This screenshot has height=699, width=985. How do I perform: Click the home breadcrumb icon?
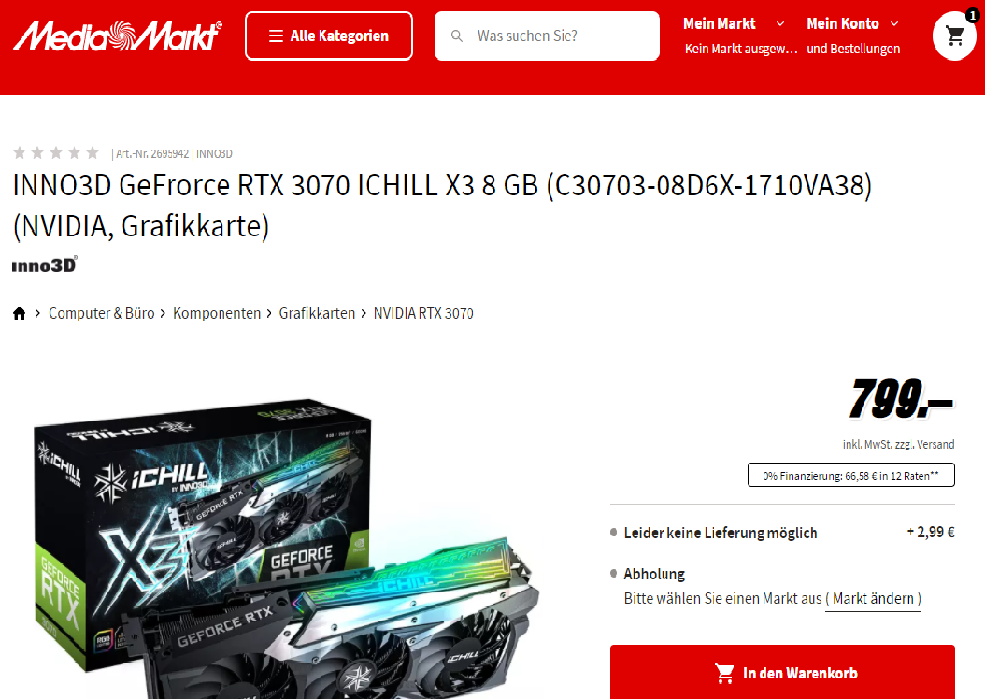pos(20,313)
